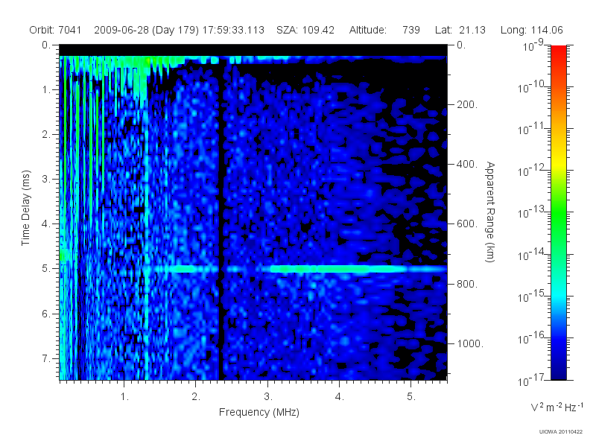Viewport: 596px width, 447px height.
Task: Click the '4.' tick label on frequency axis
Action: pyautogui.click(x=340, y=397)
